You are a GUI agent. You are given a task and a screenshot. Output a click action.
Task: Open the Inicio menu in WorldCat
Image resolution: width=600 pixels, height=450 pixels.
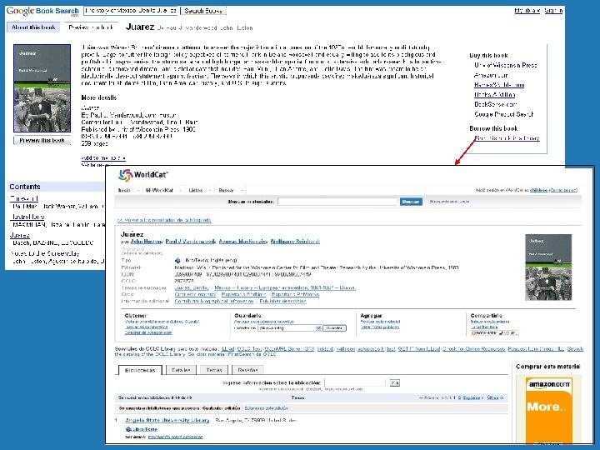(124, 190)
